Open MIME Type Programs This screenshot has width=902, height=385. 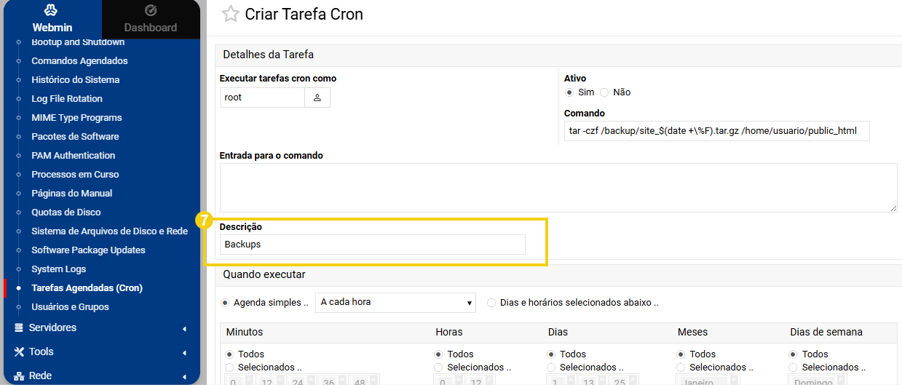coord(76,118)
